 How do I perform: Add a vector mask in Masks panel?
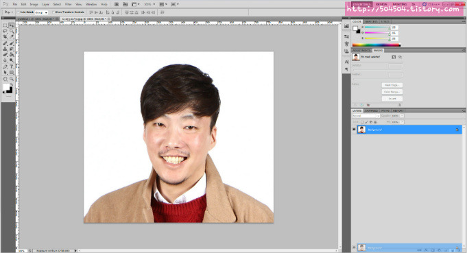click(400, 57)
